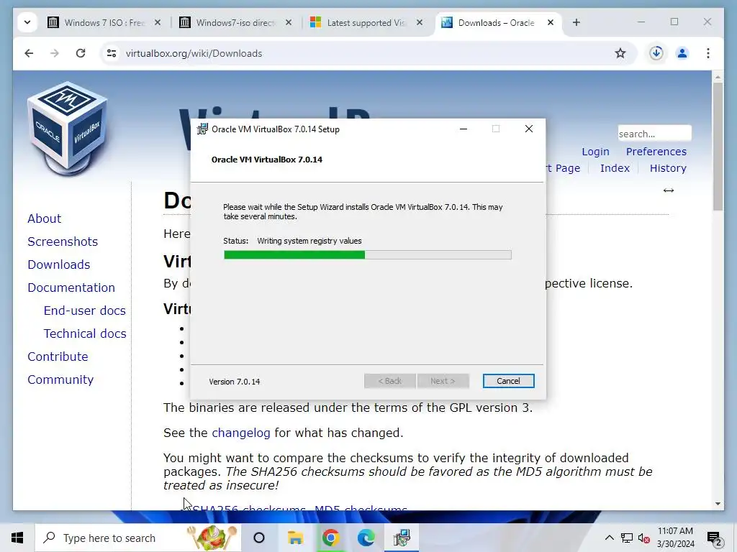The width and height of the screenshot is (737, 552).
Task: Close the Windows7-iso directory tab
Action: [289, 22]
